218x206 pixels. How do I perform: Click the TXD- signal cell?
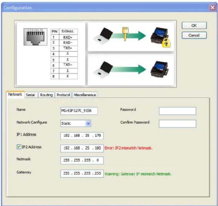[x=68, y=65]
